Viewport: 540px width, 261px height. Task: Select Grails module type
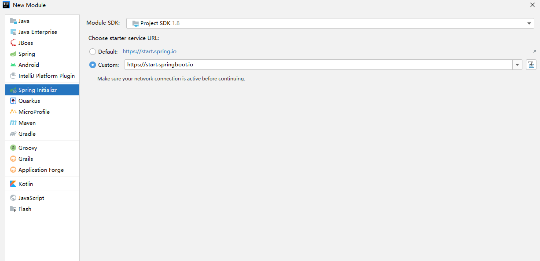point(42,159)
